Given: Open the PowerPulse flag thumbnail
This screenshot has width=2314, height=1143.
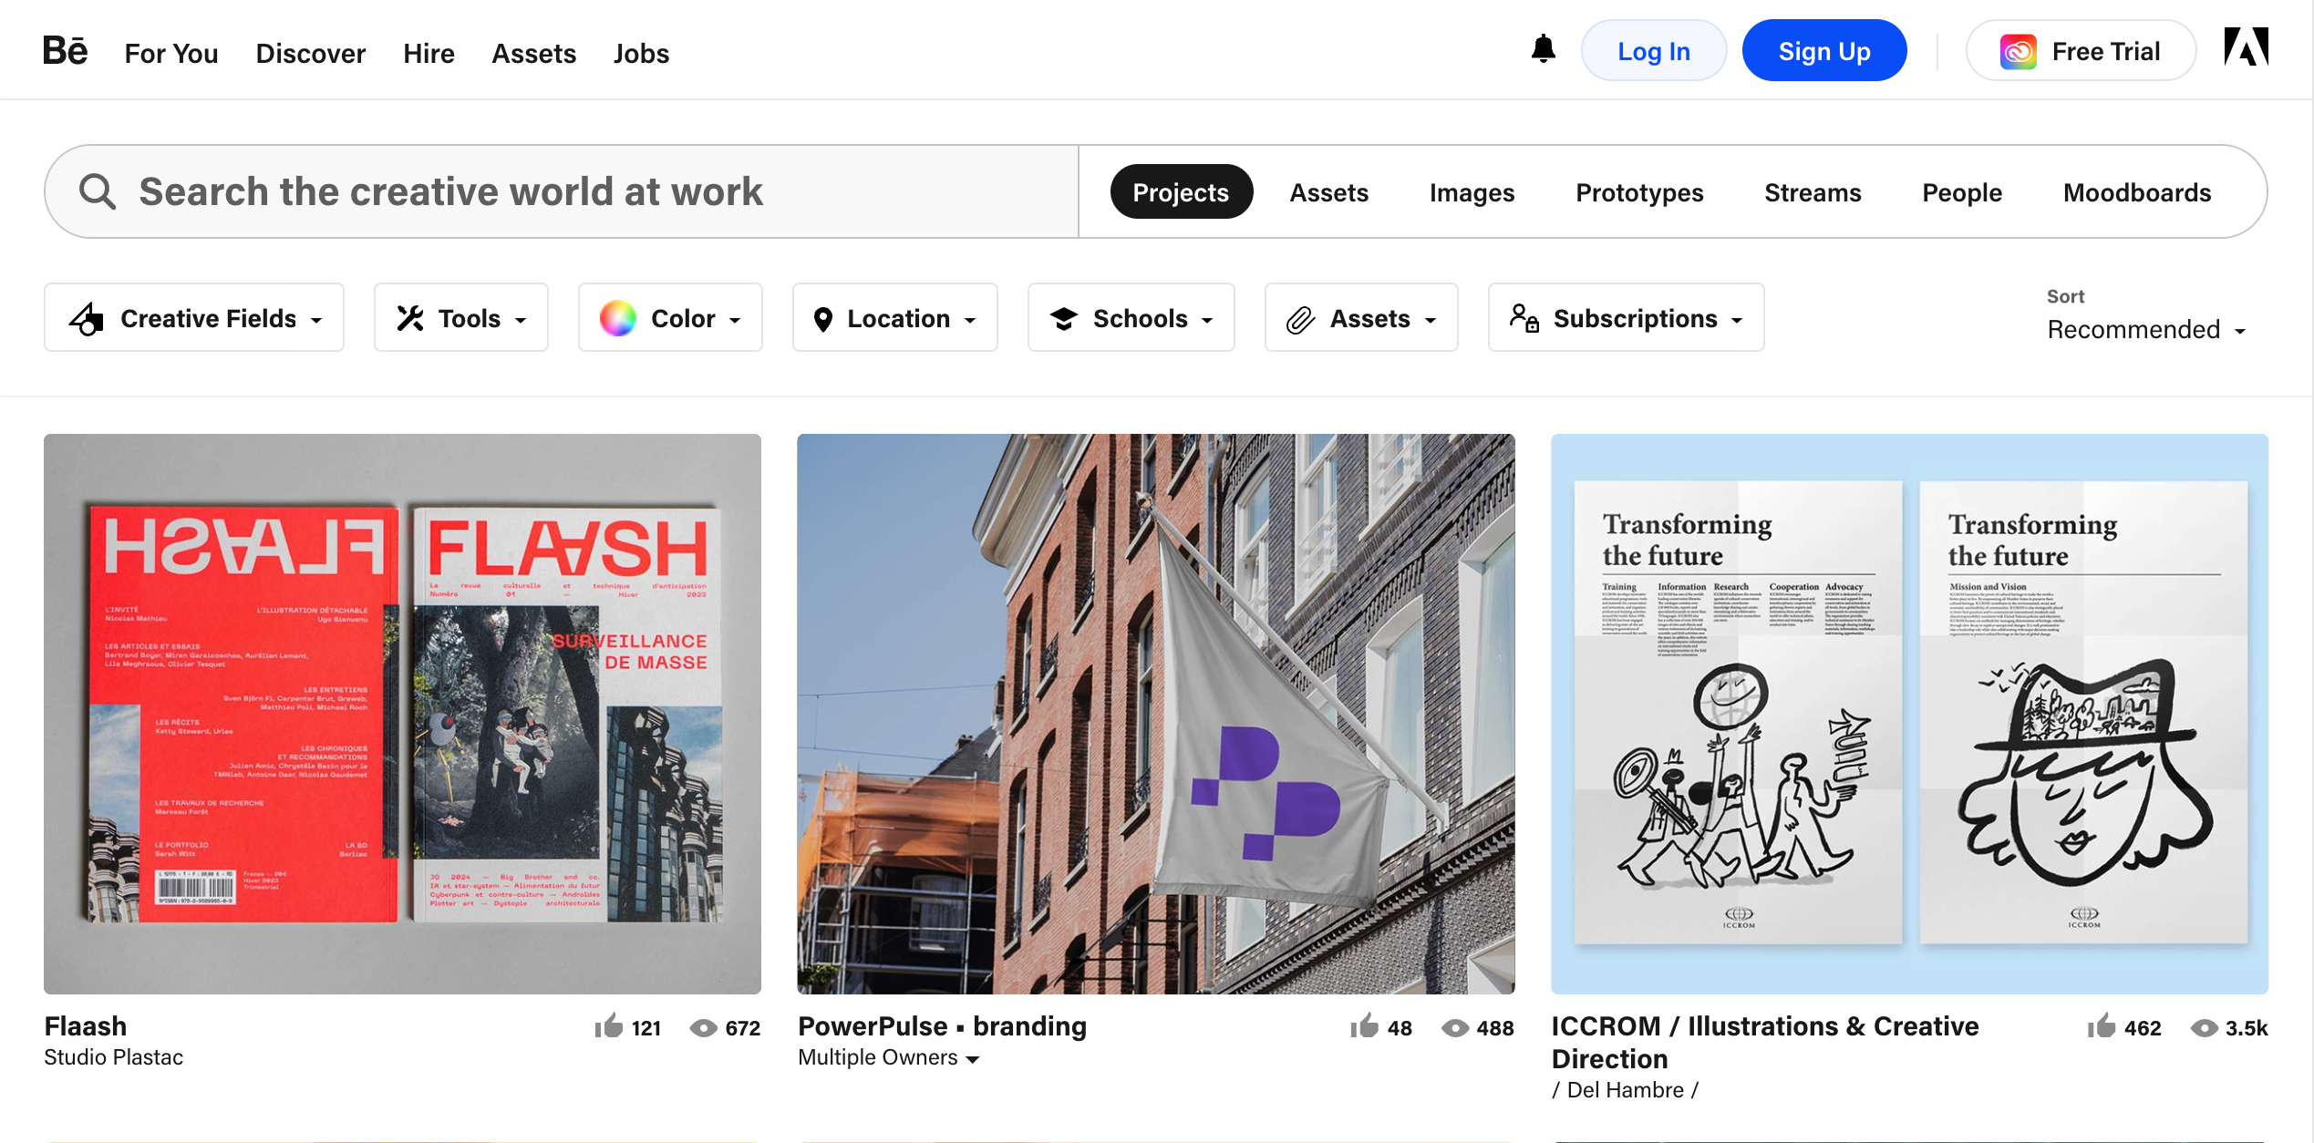Looking at the screenshot, I should tap(1156, 714).
